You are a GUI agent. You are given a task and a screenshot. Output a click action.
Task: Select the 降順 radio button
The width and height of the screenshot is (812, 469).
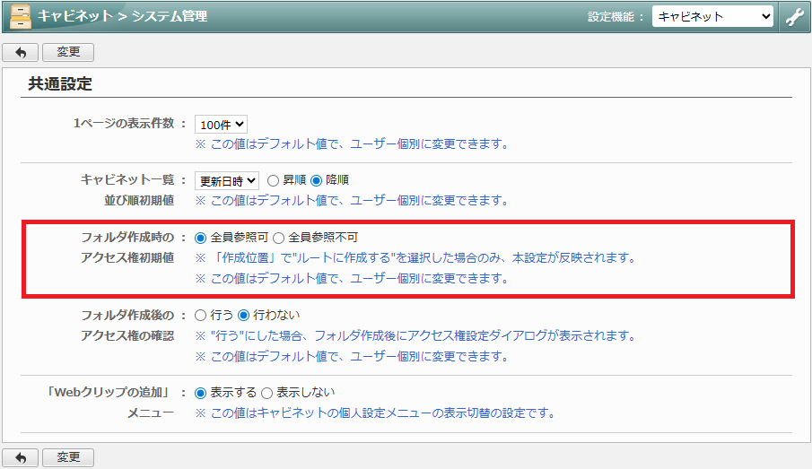pyautogui.click(x=316, y=180)
